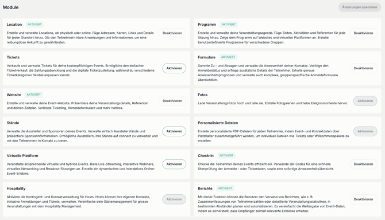
Task: Click AKTIVIERT badge next to Website
Action: [x=34, y=95]
